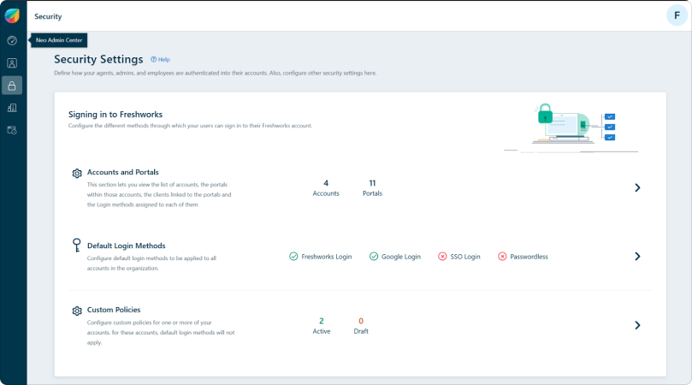
Task: Open the organization building sidebar icon
Action: pyautogui.click(x=12, y=108)
